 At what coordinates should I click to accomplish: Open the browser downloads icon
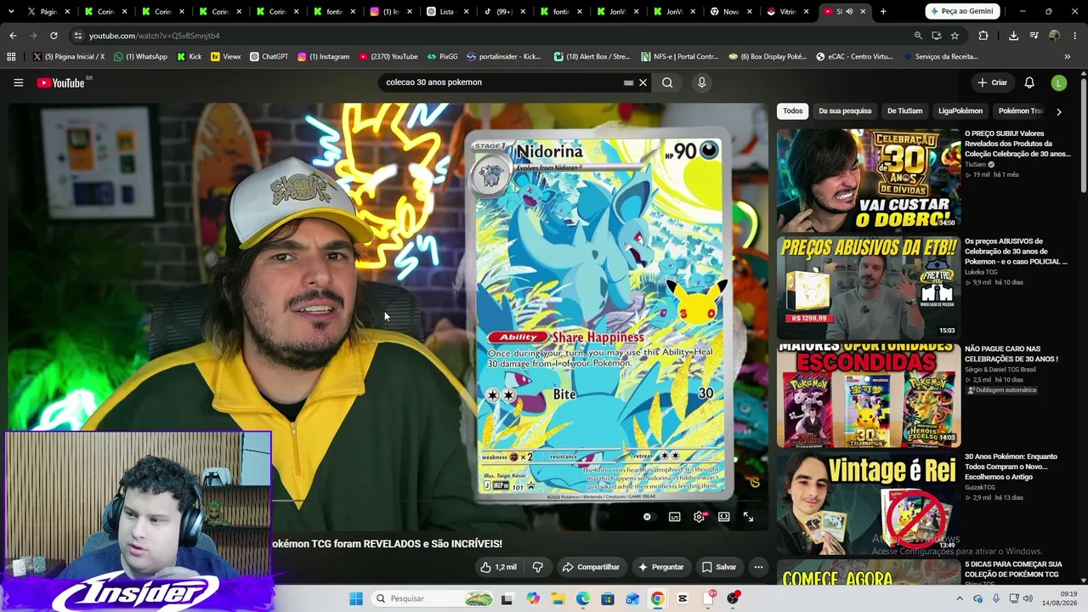click(1013, 36)
